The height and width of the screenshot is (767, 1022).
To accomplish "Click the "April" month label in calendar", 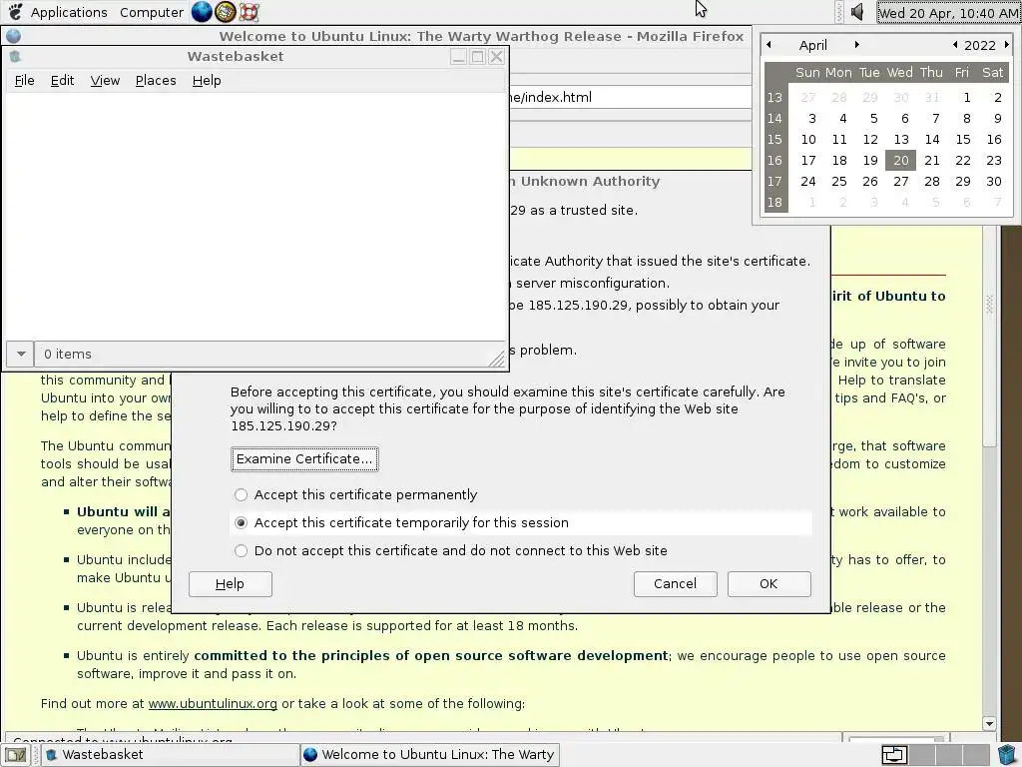I will (812, 45).
